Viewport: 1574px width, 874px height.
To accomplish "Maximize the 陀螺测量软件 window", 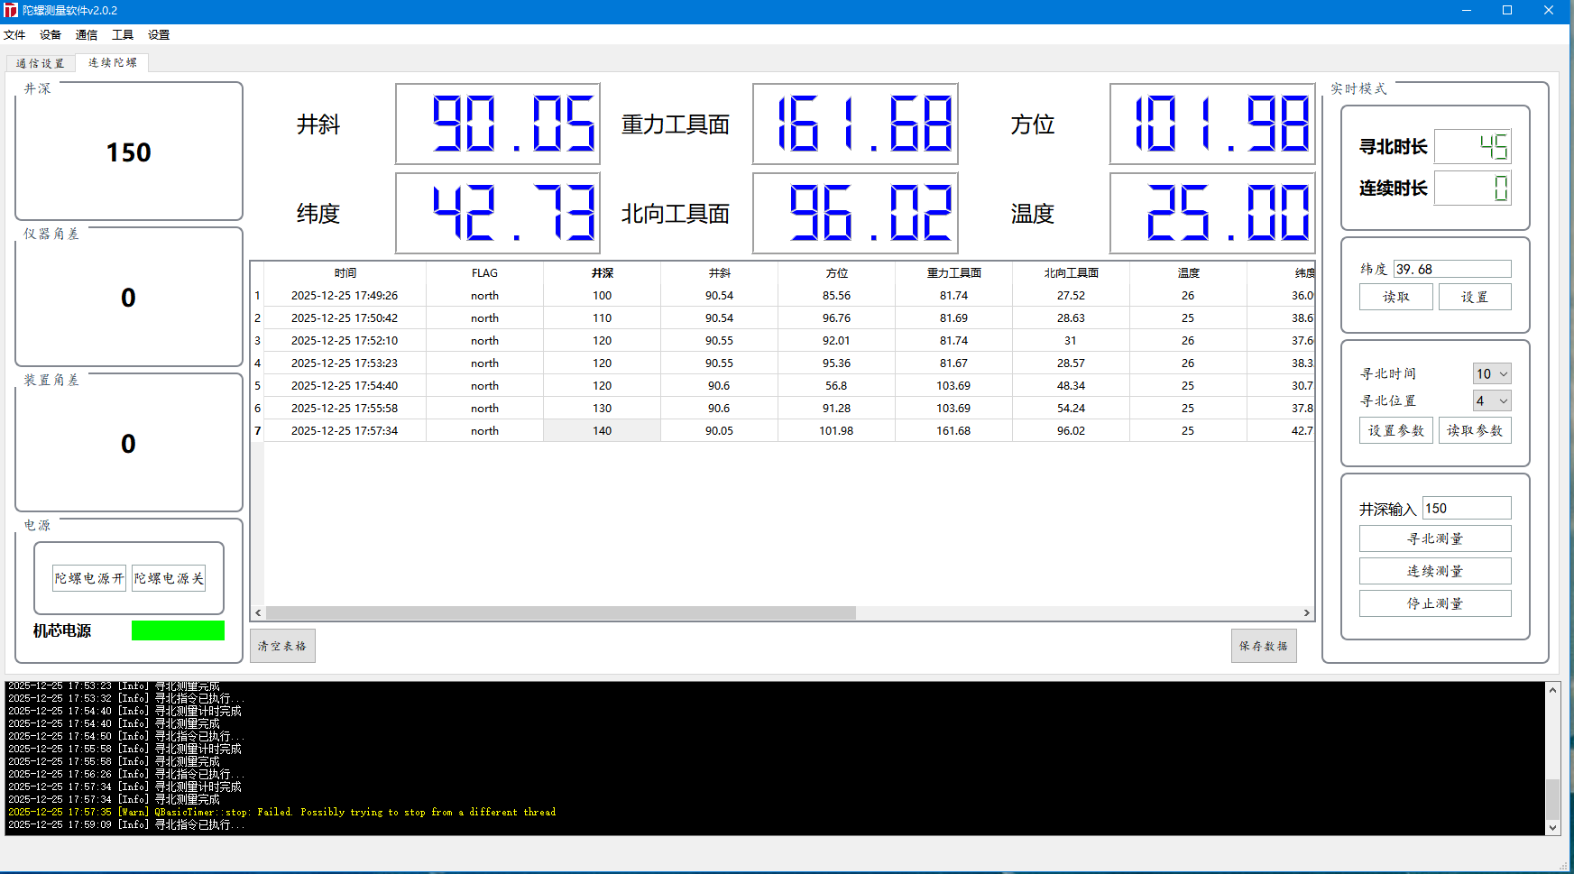I will click(x=1507, y=11).
